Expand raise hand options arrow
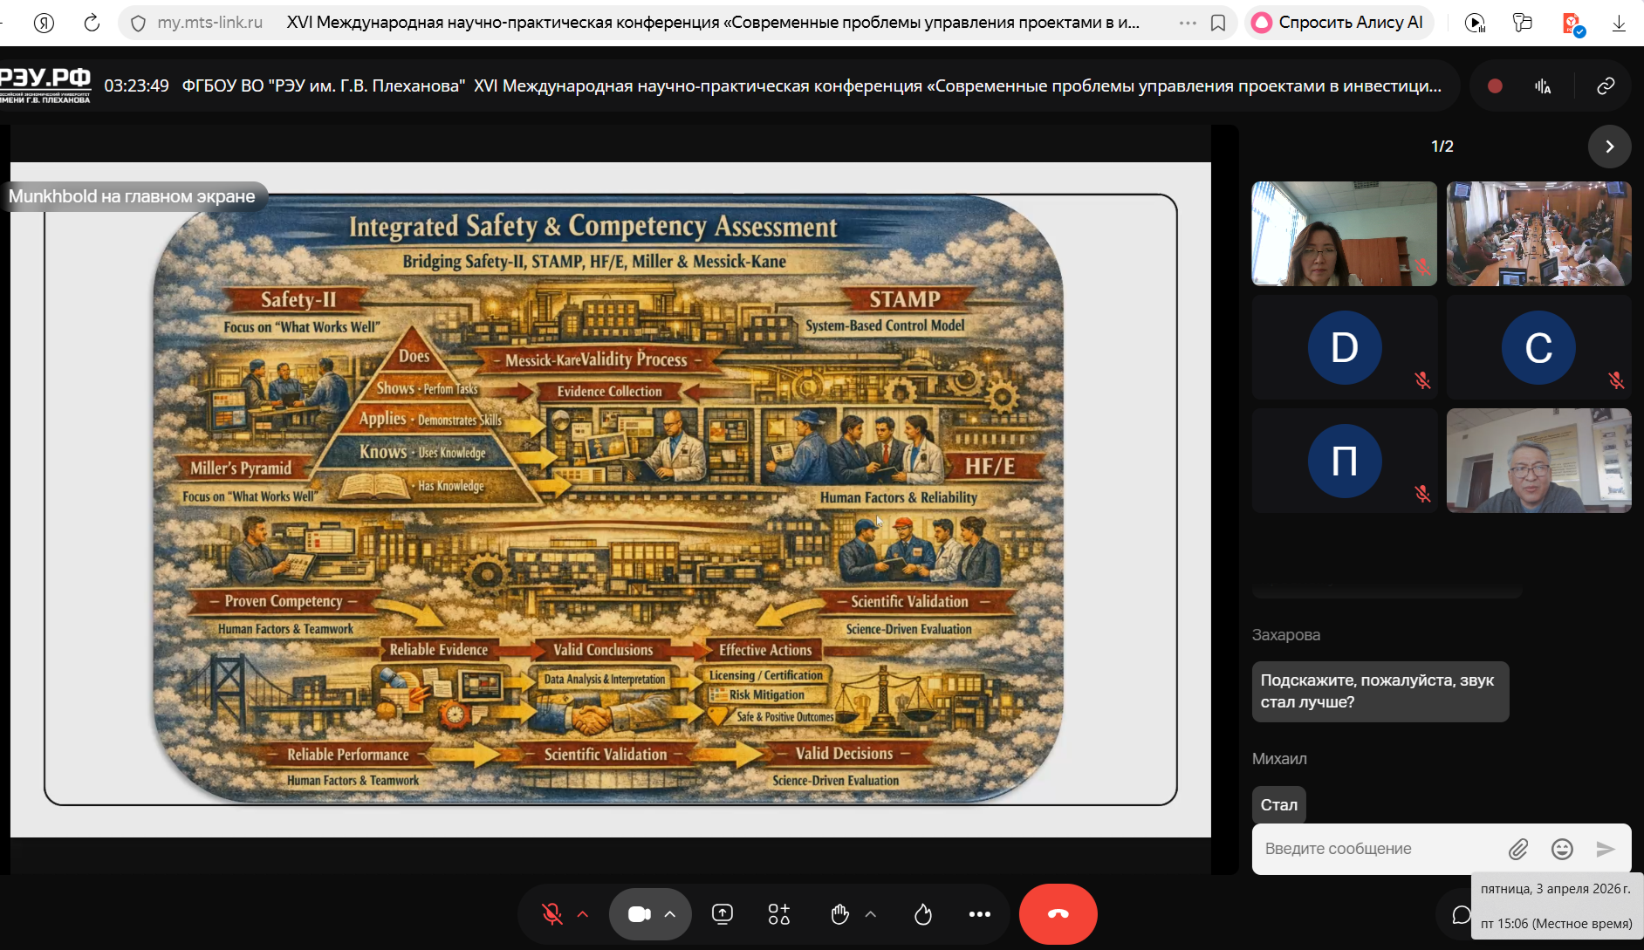Screen dimensions: 1644x950 pyautogui.click(x=870, y=914)
